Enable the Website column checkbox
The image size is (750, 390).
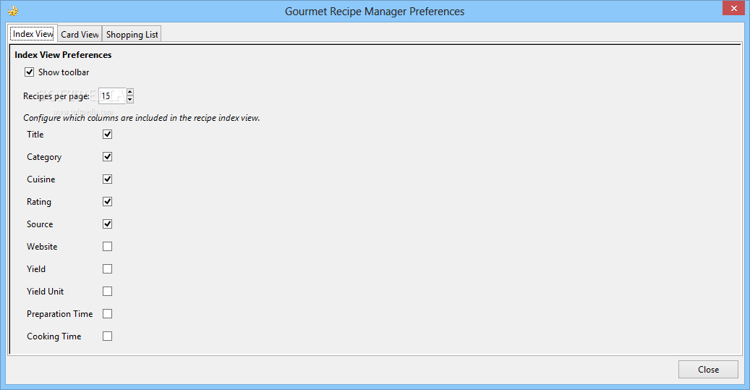(108, 247)
